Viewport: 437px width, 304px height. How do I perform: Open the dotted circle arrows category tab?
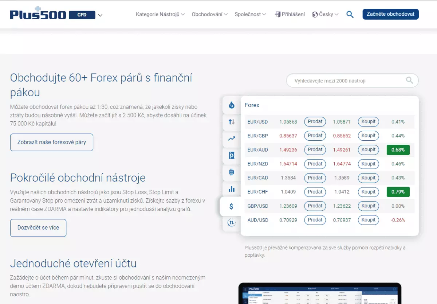click(x=232, y=223)
